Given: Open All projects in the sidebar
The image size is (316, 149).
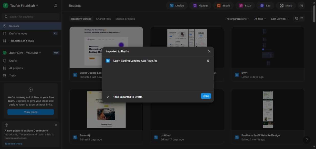Looking at the screenshot, I should pyautogui.click(x=31, y=68).
